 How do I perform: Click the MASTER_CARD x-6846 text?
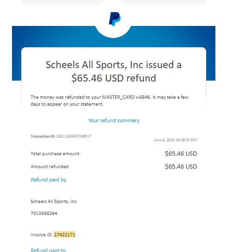pyautogui.click(x=126, y=97)
